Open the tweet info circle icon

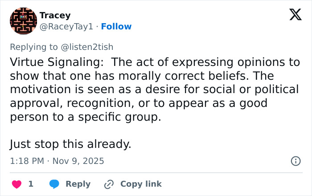tap(296, 161)
